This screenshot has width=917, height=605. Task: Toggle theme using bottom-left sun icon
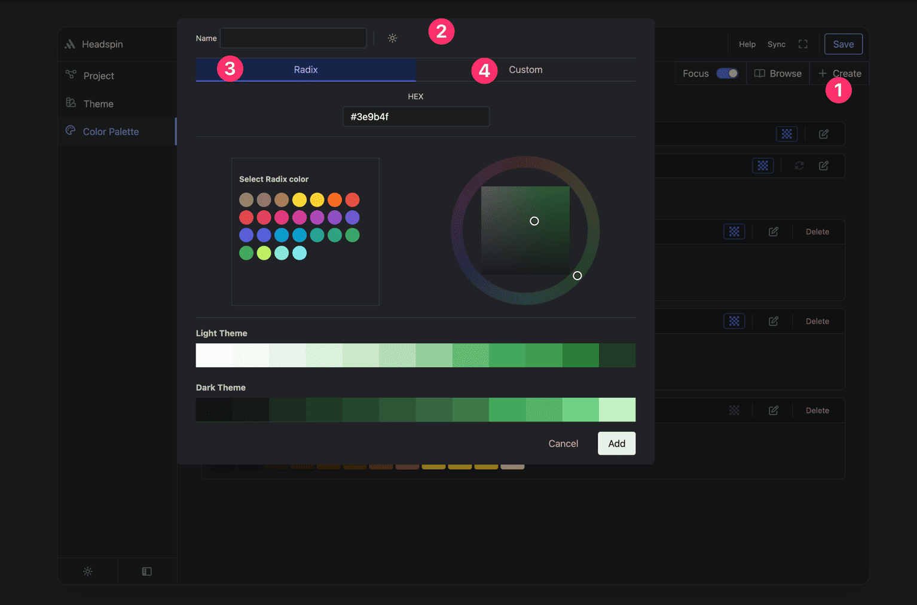87,571
